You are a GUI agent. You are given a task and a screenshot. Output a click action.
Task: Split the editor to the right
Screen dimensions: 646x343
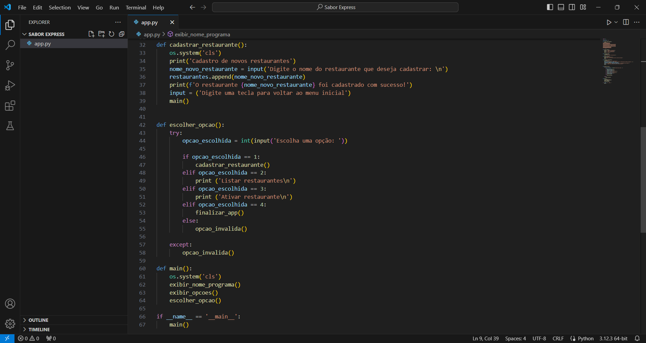tap(626, 22)
